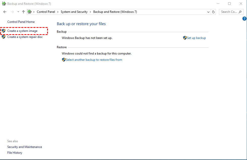Open Security and Maintenance
This screenshot has width=247, height=160.
(24, 147)
